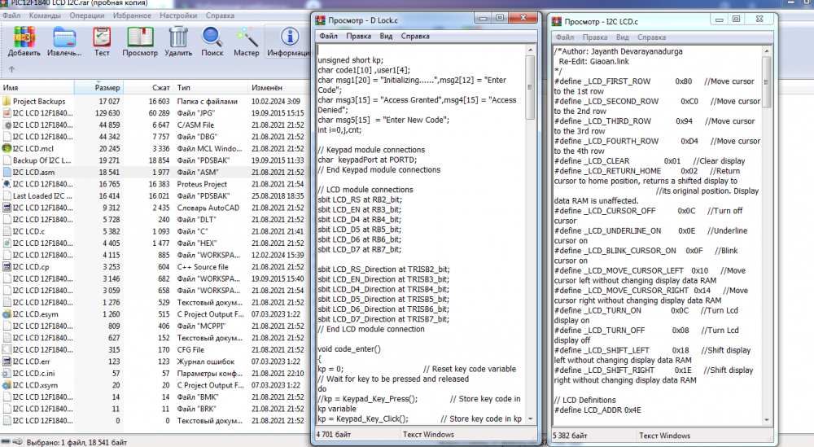Image resolution: width=814 pixels, height=447 pixels.
Task: Click the Извлечь (Extract) toolbar icon
Action: click(63, 40)
